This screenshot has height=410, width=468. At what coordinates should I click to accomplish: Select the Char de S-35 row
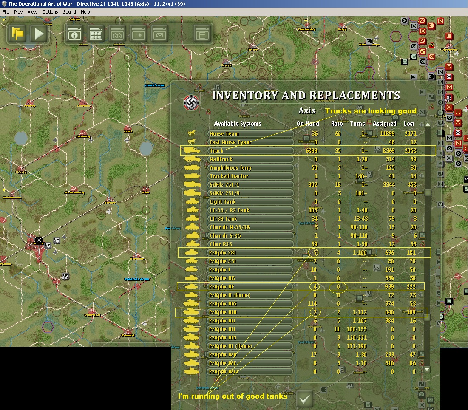pos(250,236)
